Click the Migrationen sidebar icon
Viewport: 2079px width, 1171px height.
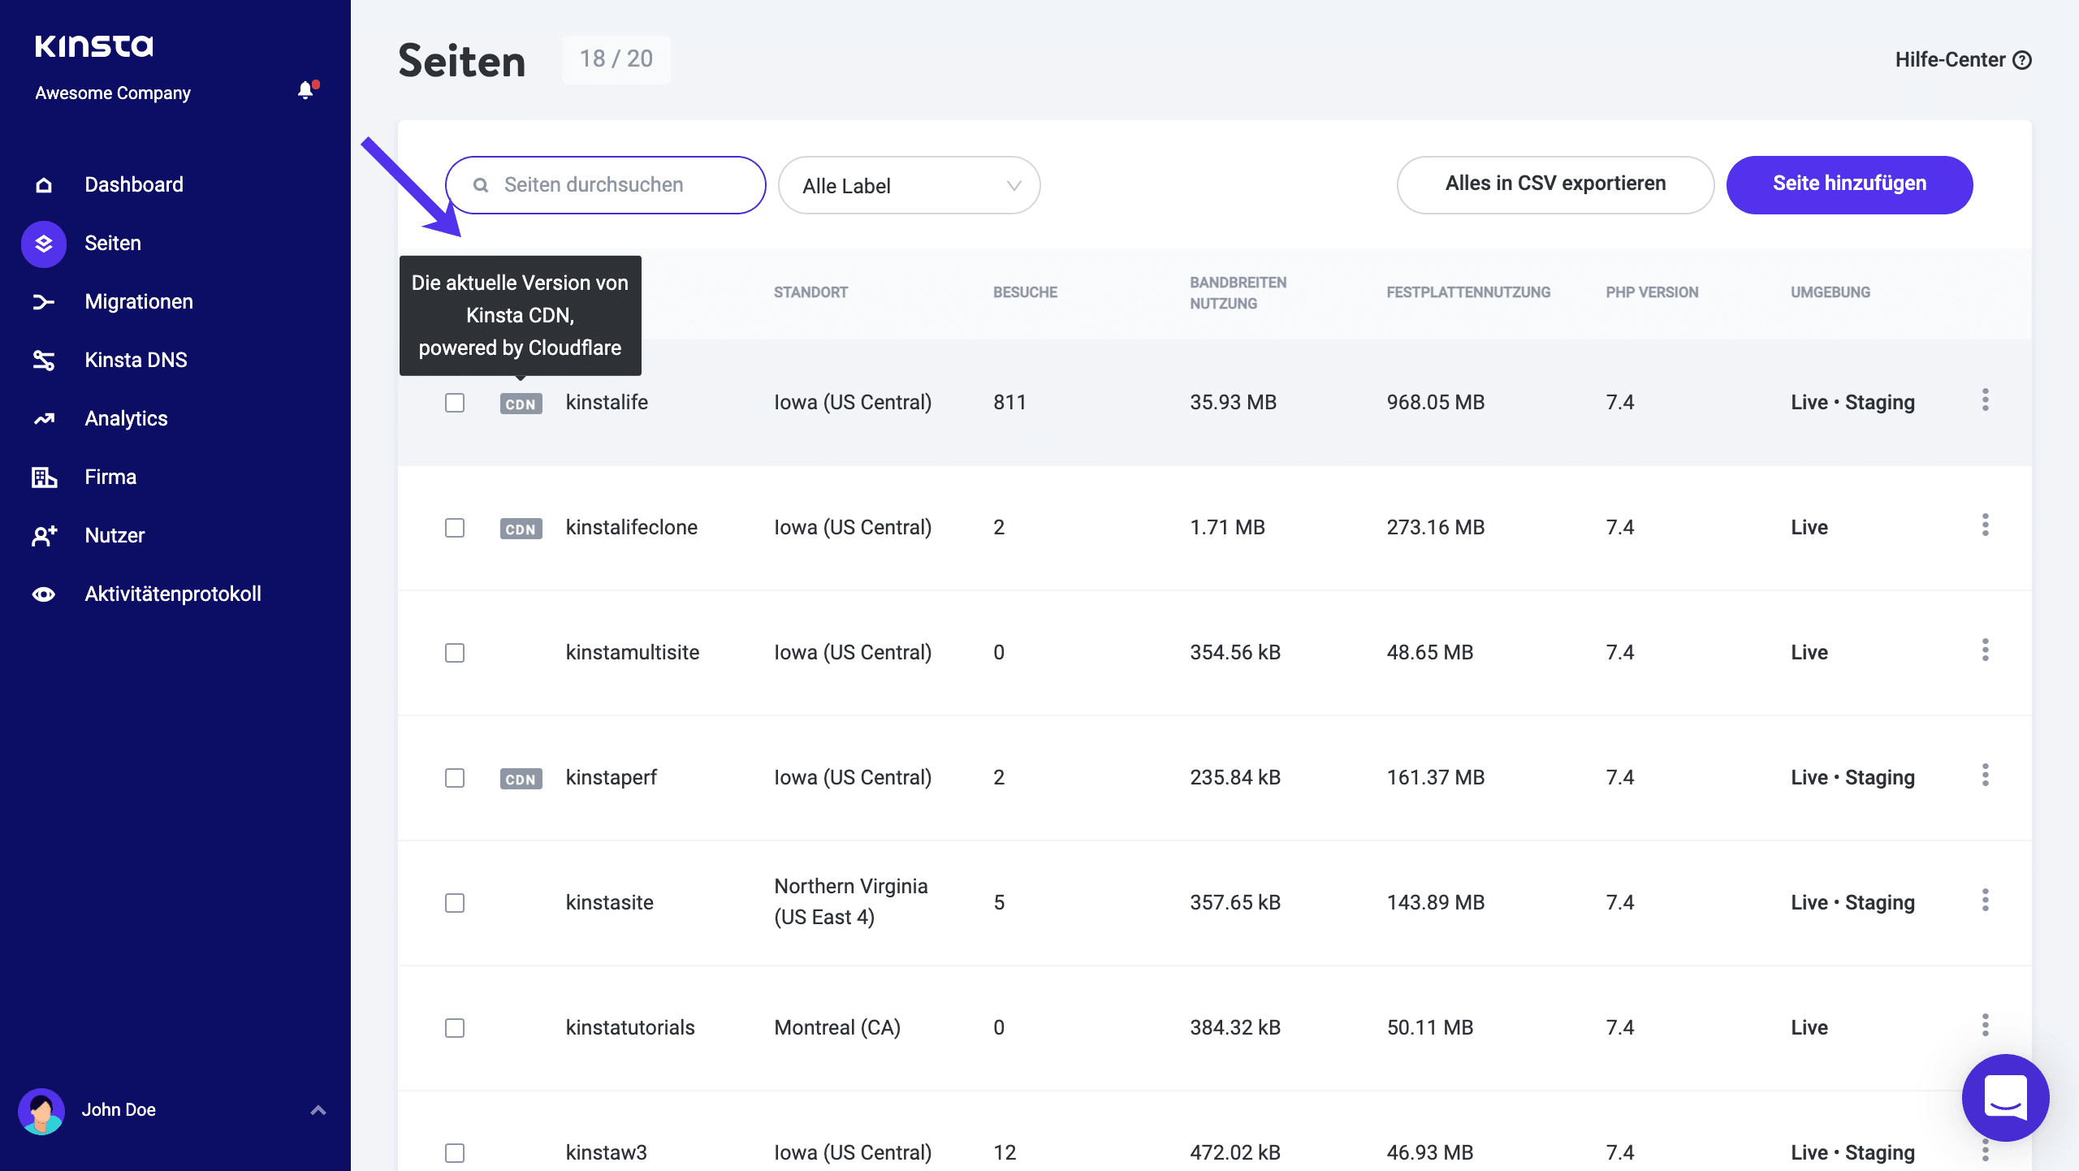point(43,301)
